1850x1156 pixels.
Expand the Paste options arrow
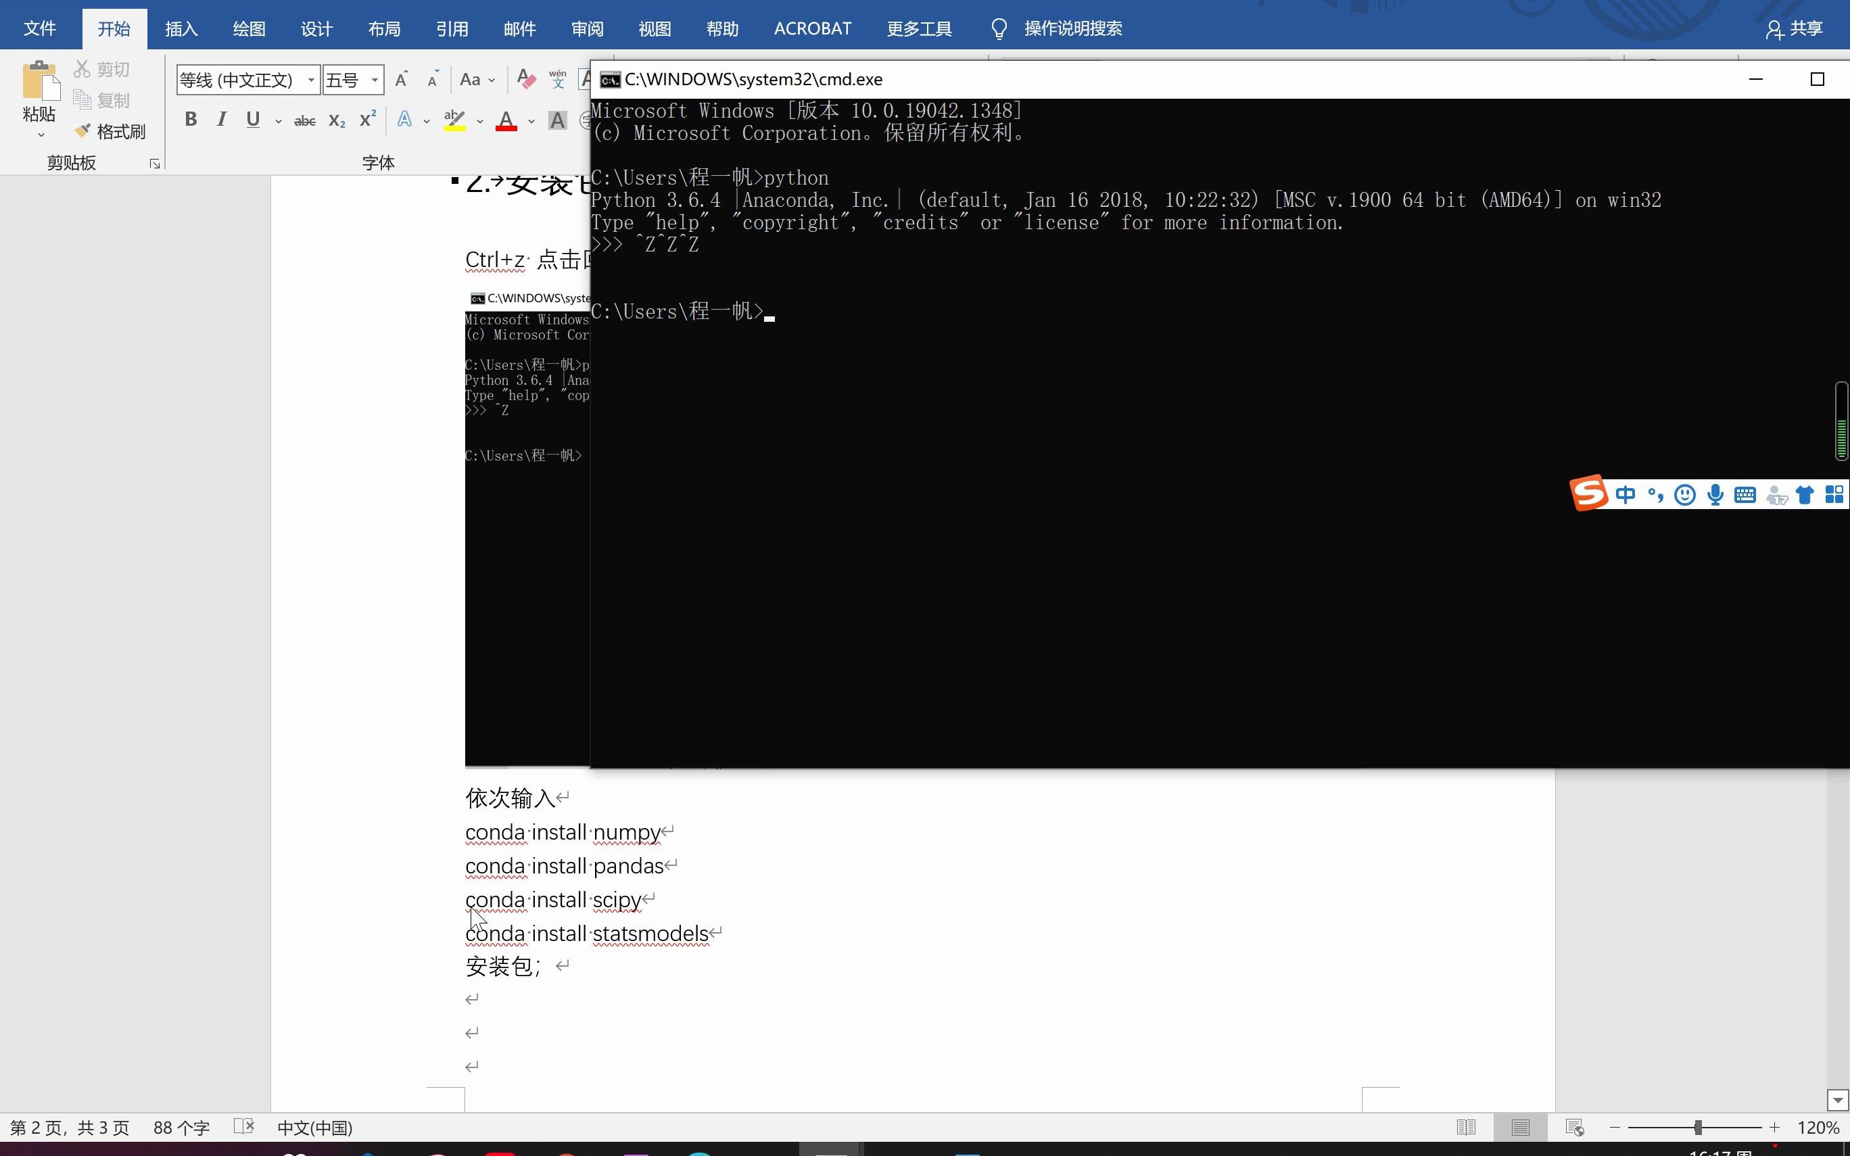pos(41,135)
